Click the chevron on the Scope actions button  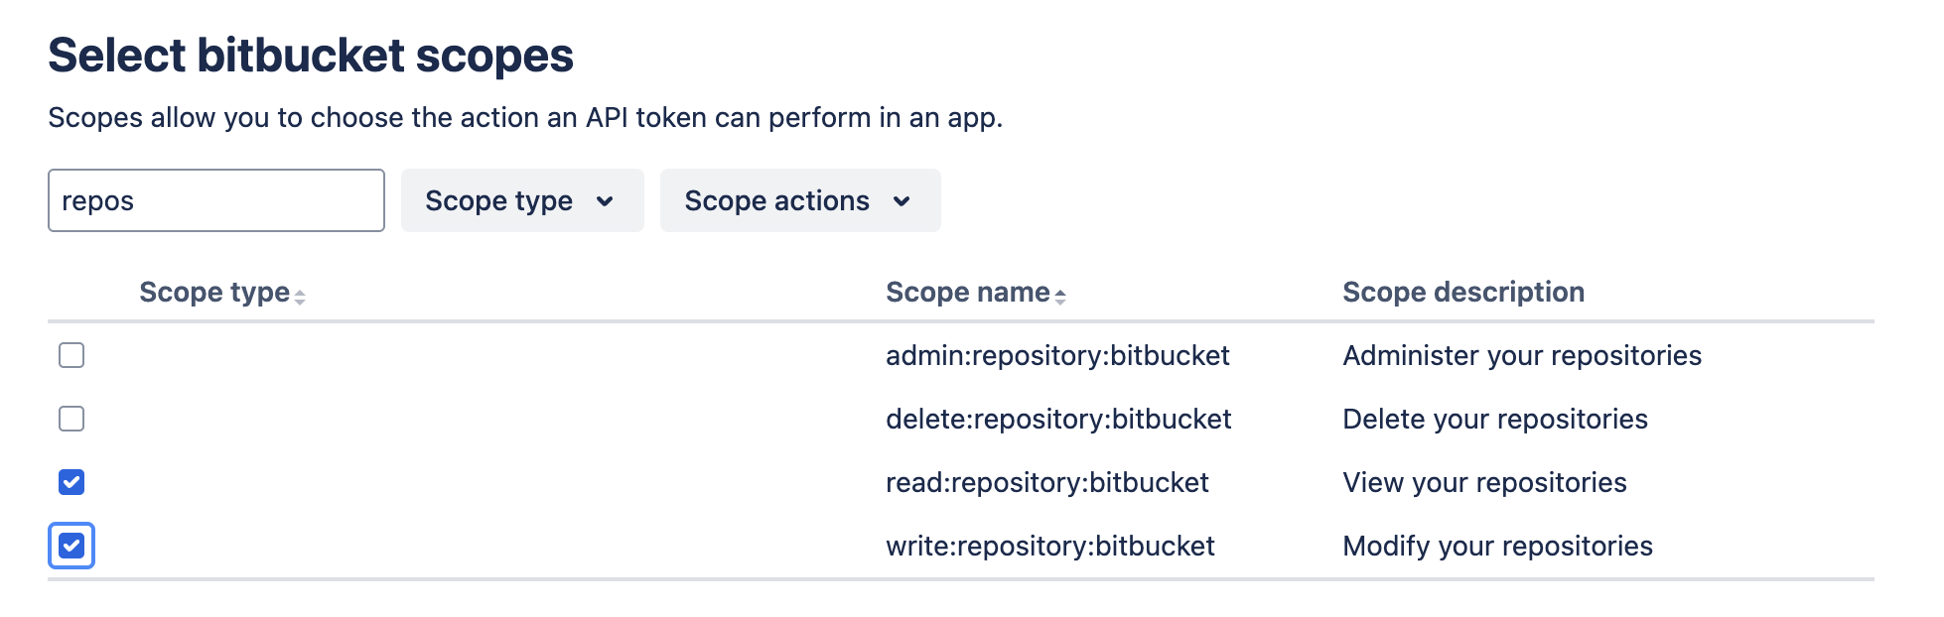tap(902, 201)
